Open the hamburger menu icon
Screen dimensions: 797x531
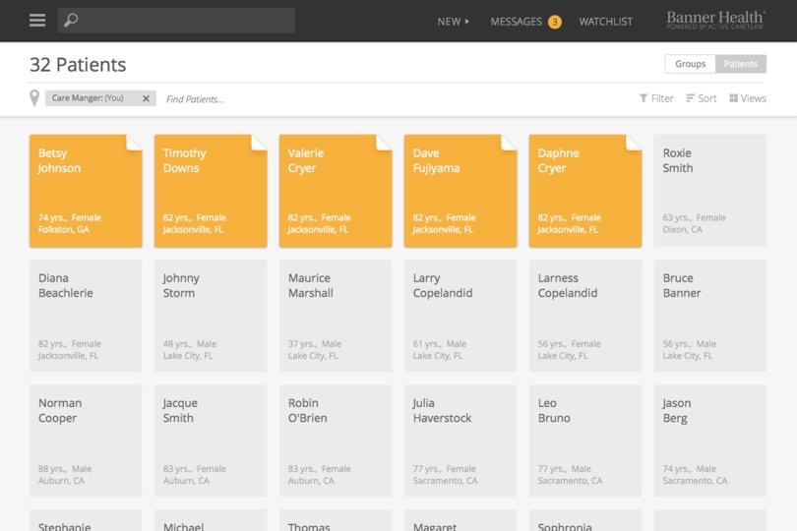tap(37, 21)
